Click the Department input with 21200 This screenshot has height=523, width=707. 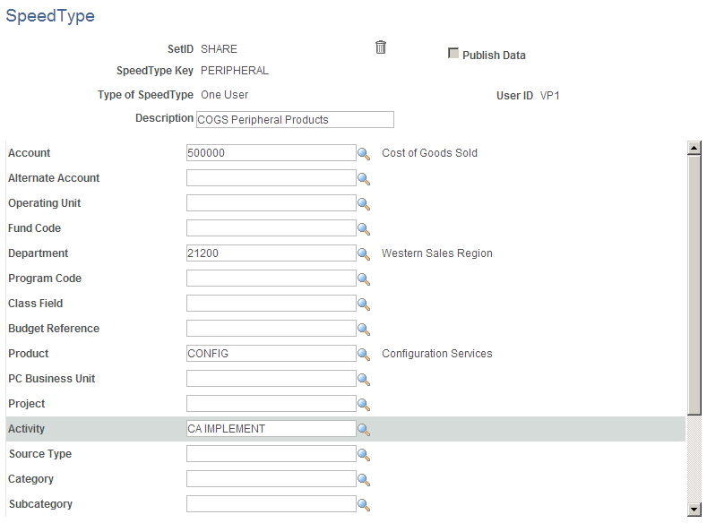(x=271, y=253)
